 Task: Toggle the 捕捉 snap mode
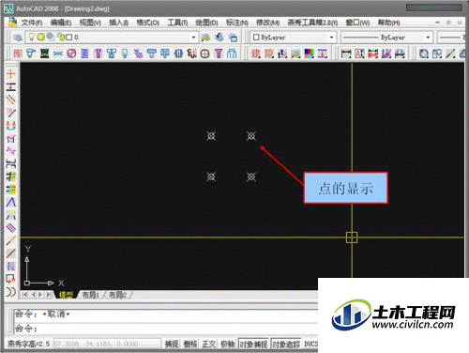(x=172, y=344)
